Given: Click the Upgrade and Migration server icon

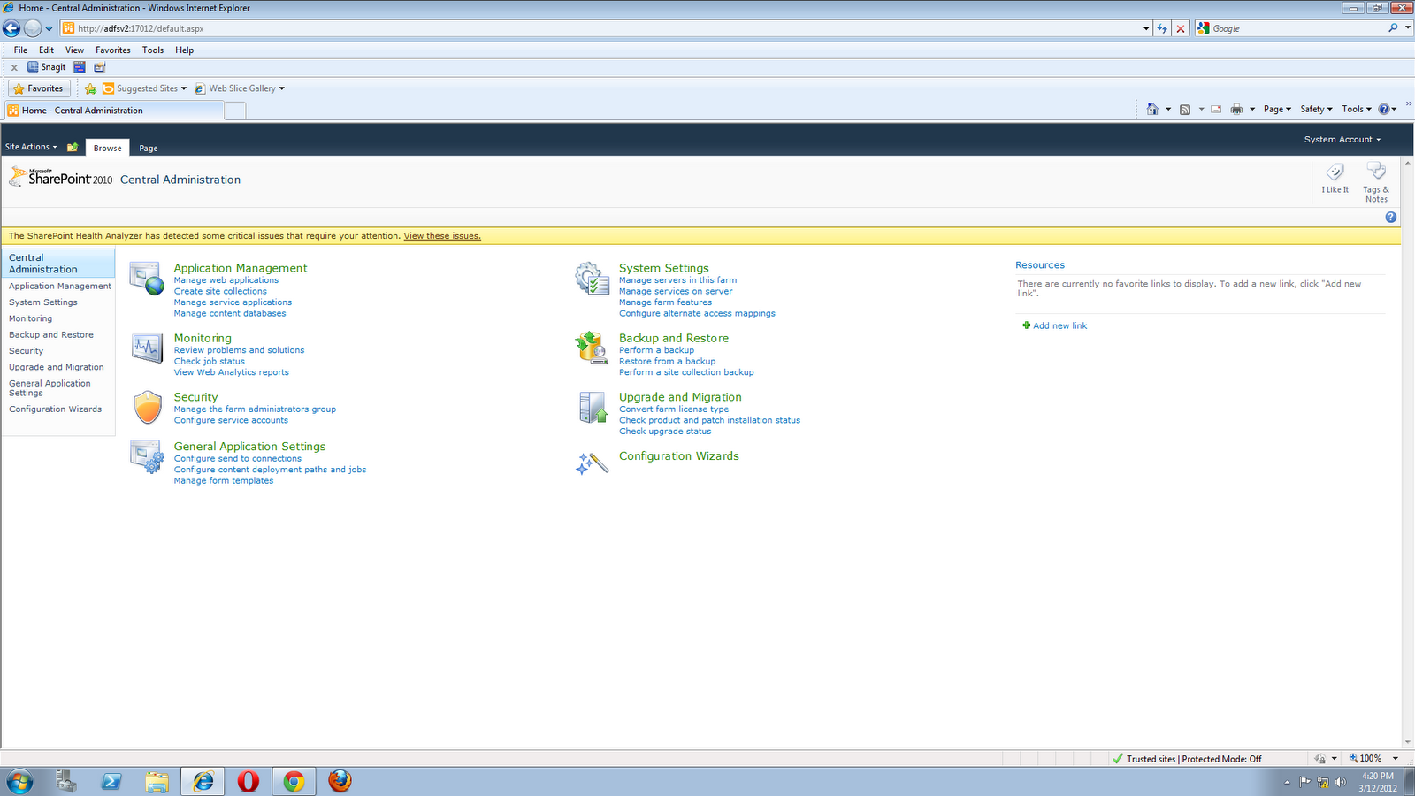Looking at the screenshot, I should (x=590, y=407).
